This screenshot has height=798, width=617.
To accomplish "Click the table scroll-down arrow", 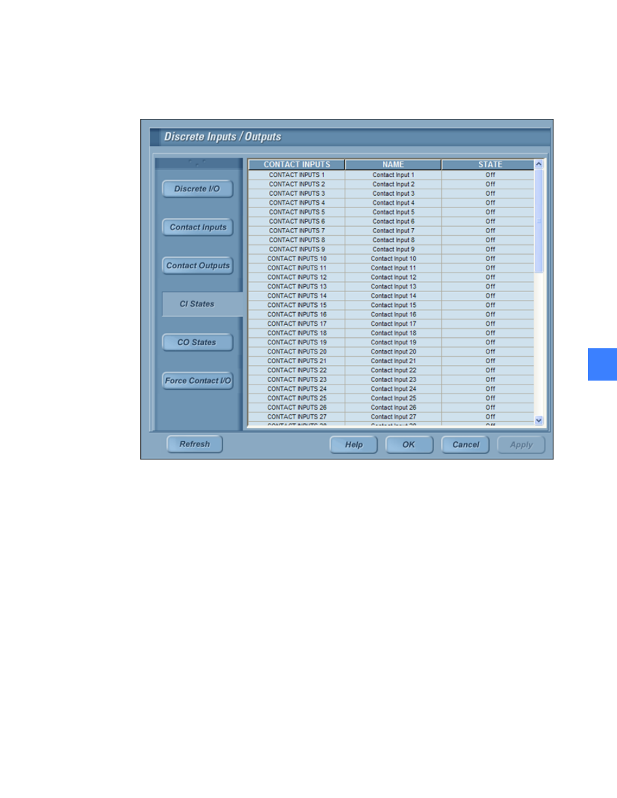I will pyautogui.click(x=539, y=421).
